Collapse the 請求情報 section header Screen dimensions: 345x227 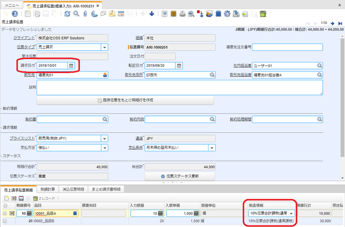[x=9, y=127]
